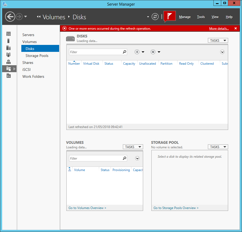Open the Manage menu
The height and width of the screenshot is (232, 242).
[x=185, y=17]
